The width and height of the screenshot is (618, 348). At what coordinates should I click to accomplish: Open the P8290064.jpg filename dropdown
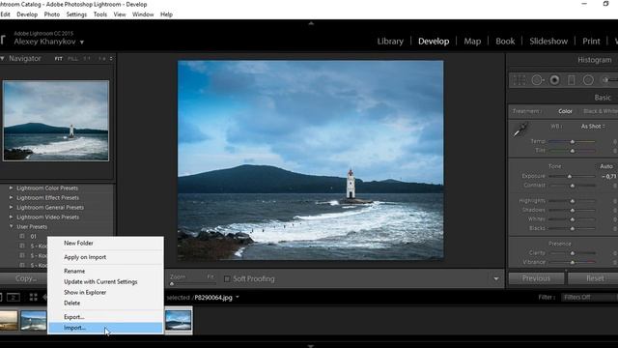coord(238,297)
